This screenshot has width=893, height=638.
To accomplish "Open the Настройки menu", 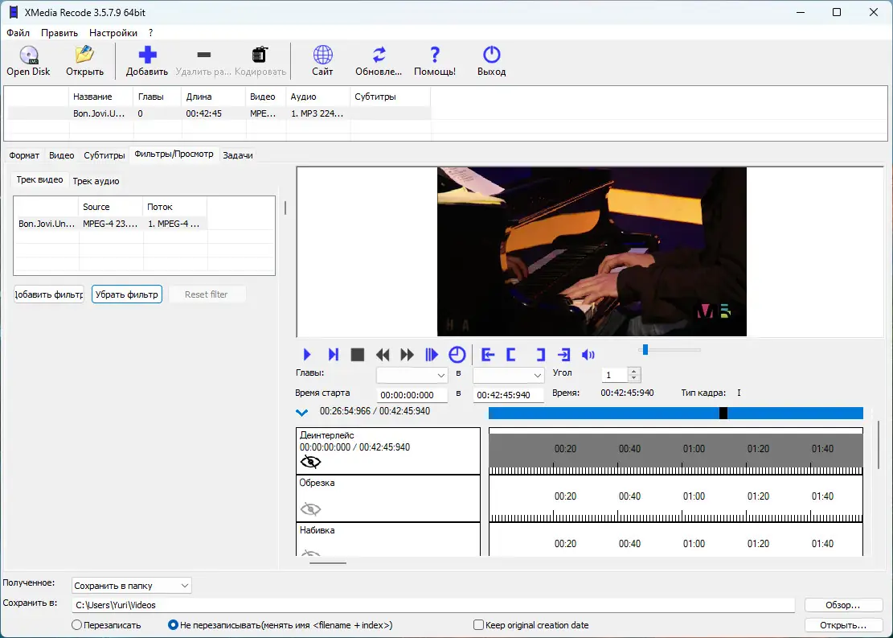I will pos(113,33).
